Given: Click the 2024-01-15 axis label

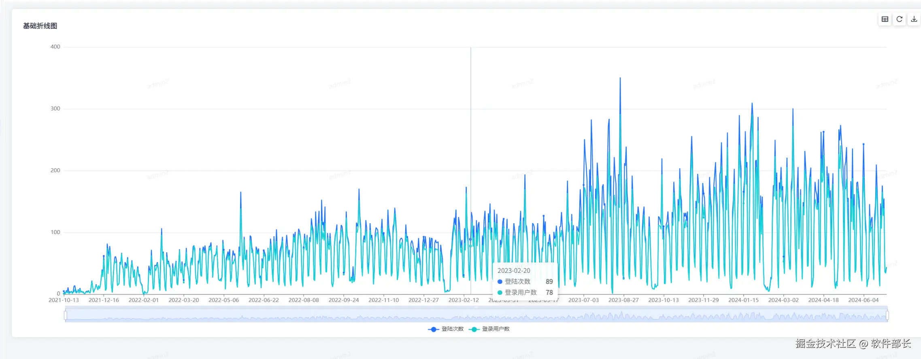Looking at the screenshot, I should [x=743, y=300].
